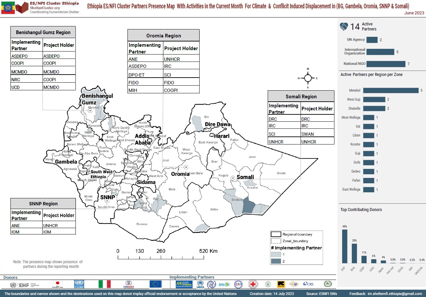Screen dimensions: 426x297
Task: Click the Doolo zone label
Action: pyautogui.click(x=281, y=173)
